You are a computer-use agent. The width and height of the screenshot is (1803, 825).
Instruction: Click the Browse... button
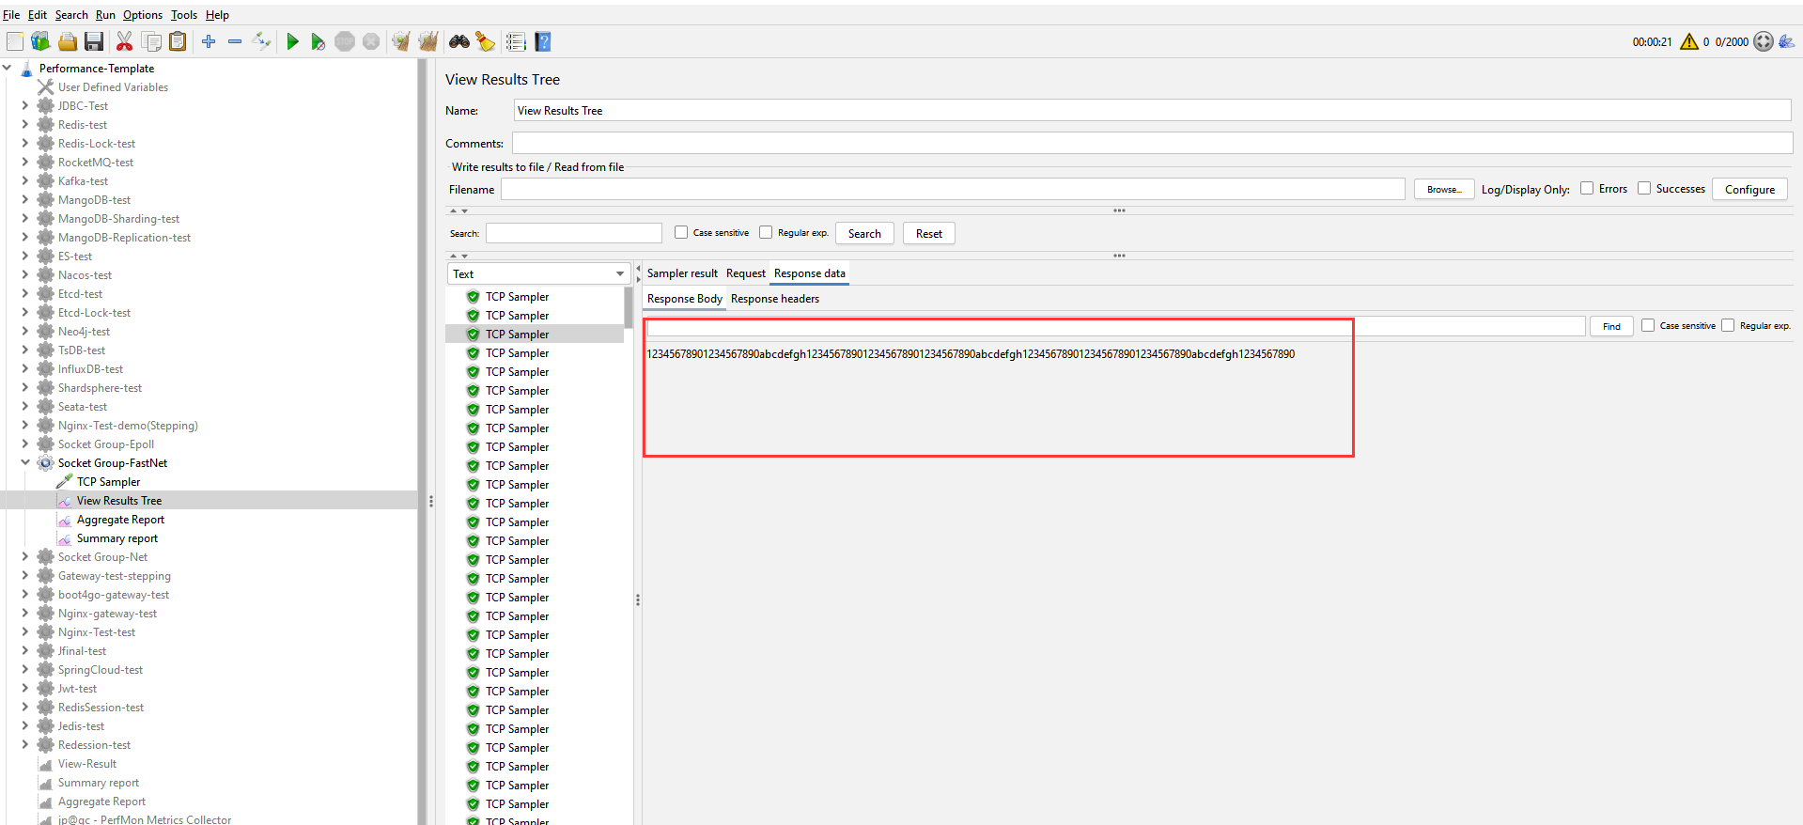(x=1444, y=189)
